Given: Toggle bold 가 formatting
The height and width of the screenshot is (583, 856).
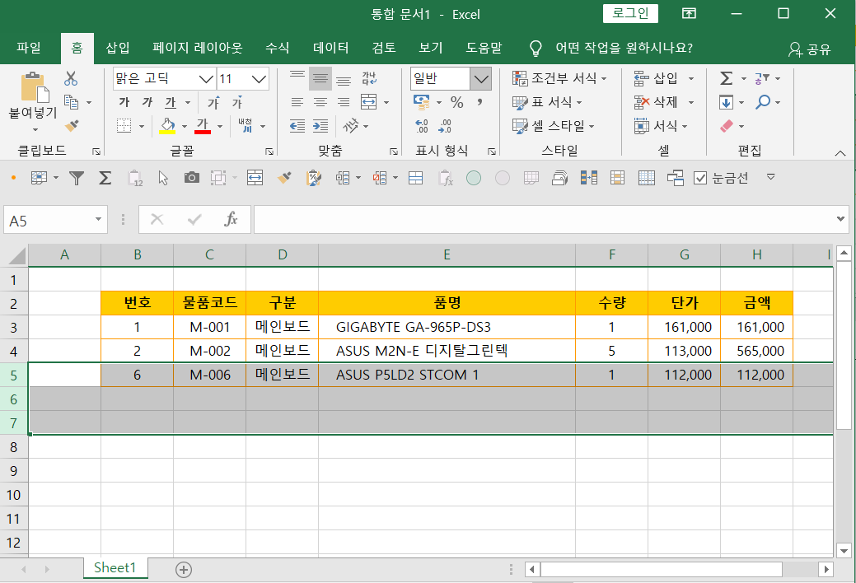Looking at the screenshot, I should pos(124,102).
